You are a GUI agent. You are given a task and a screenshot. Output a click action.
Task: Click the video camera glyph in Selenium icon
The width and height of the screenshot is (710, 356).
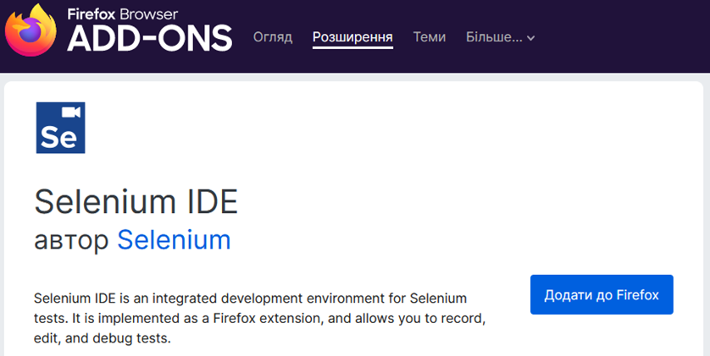[x=71, y=112]
